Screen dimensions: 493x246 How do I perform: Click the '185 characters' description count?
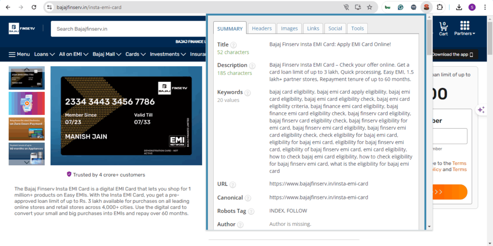pyautogui.click(x=234, y=73)
